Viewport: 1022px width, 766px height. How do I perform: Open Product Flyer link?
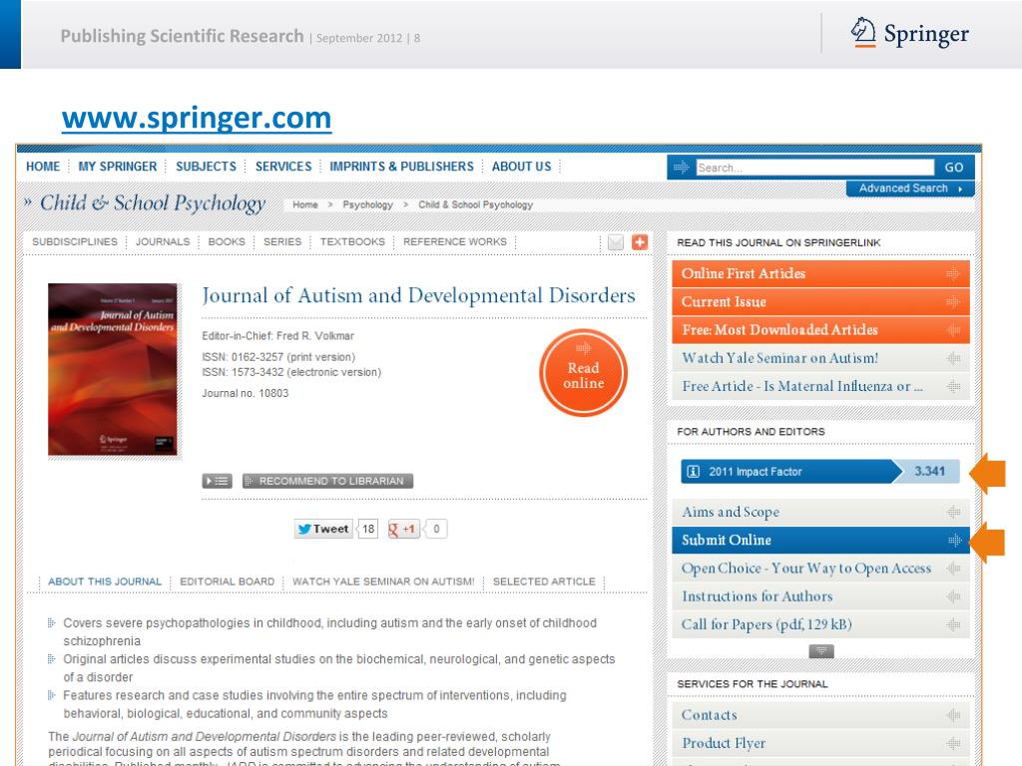point(820,743)
